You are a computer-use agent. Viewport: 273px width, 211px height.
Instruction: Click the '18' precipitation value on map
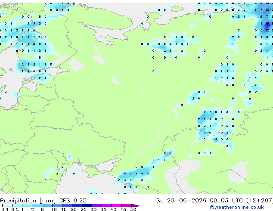[x=267, y=24]
